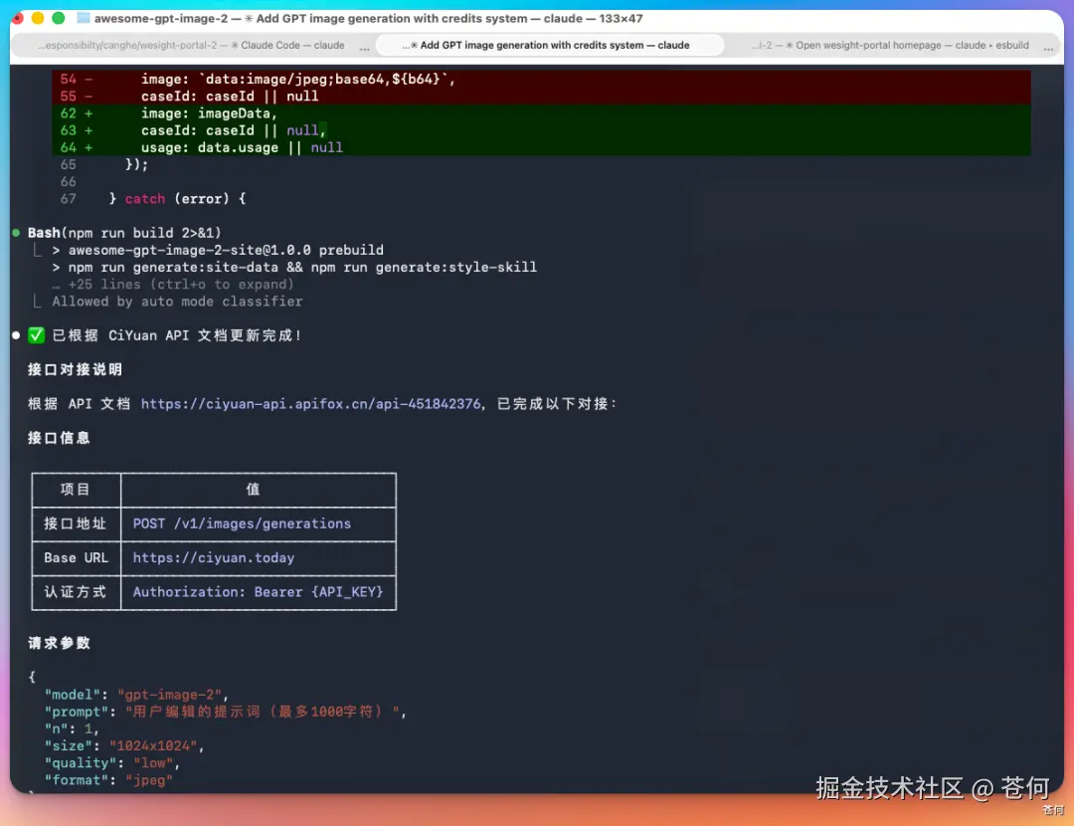Open overflow ellipsis at far right tab

point(1048,47)
